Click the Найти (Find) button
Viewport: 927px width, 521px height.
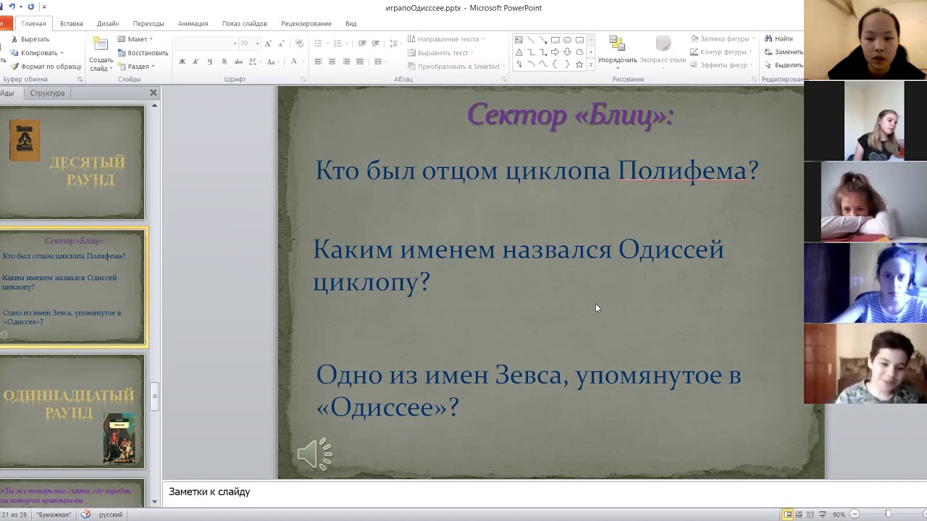779,38
